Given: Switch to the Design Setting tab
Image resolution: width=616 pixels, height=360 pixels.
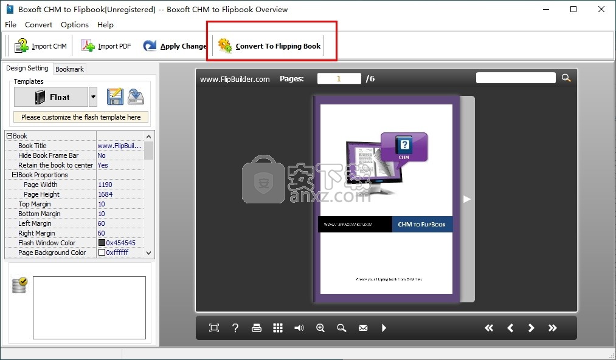Looking at the screenshot, I should click(x=27, y=68).
